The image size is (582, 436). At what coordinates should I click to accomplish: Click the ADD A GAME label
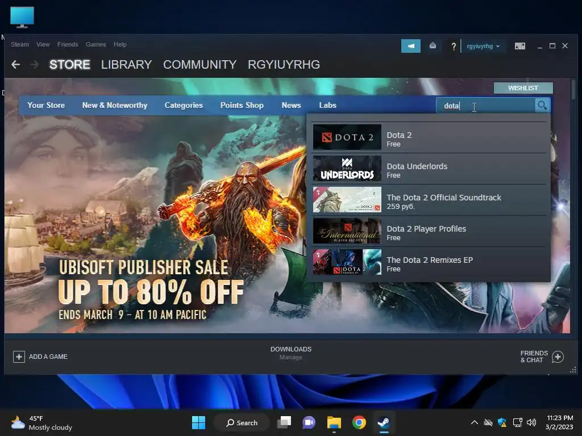click(48, 357)
